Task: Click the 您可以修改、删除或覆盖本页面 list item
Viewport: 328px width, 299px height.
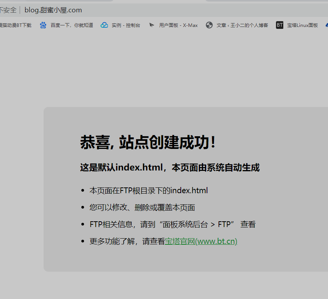Action: point(142,207)
